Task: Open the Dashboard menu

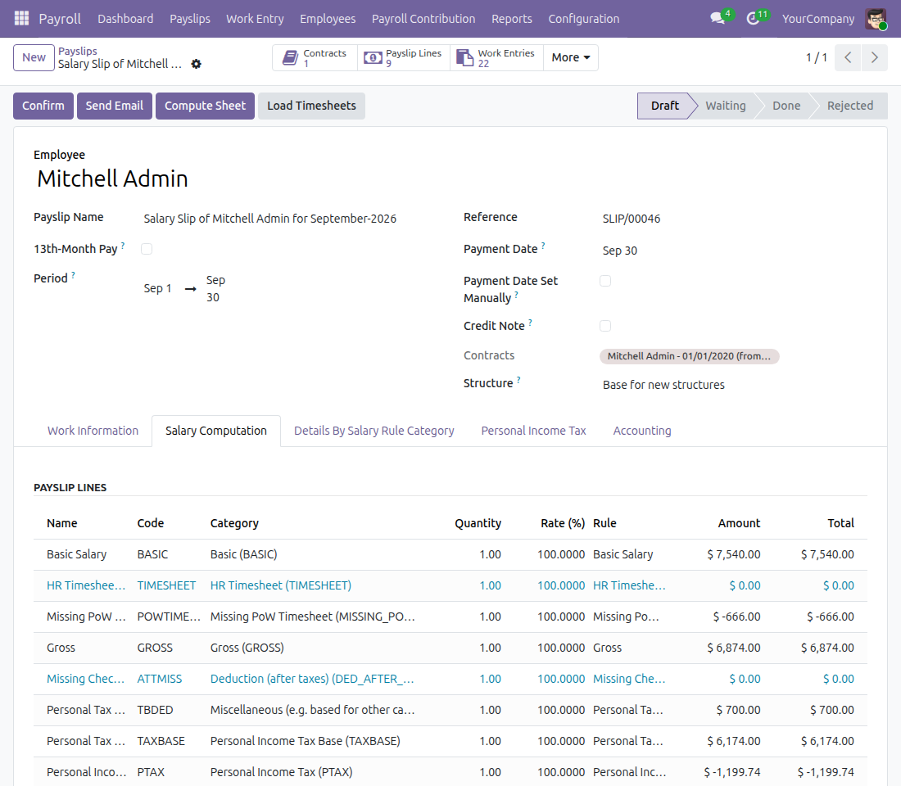Action: [x=125, y=18]
